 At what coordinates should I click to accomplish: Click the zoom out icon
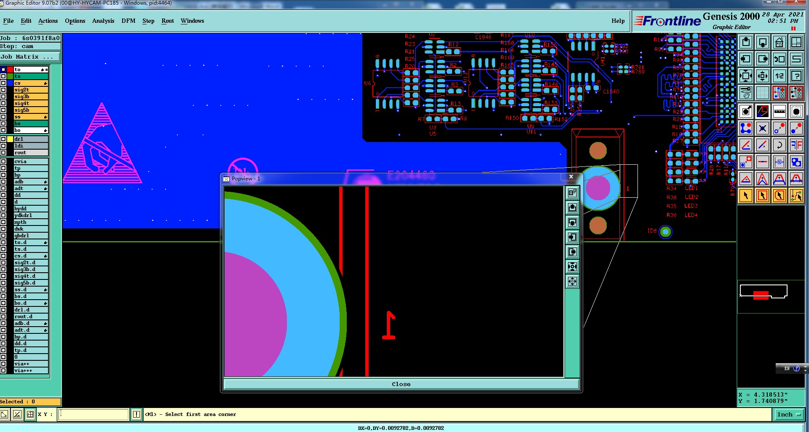[x=763, y=76]
